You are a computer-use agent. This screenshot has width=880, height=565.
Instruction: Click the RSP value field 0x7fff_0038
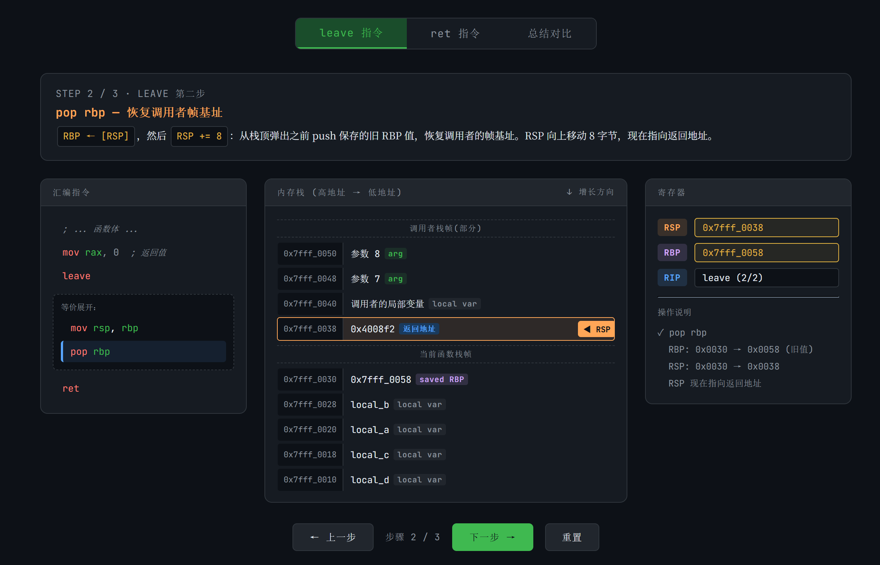766,228
